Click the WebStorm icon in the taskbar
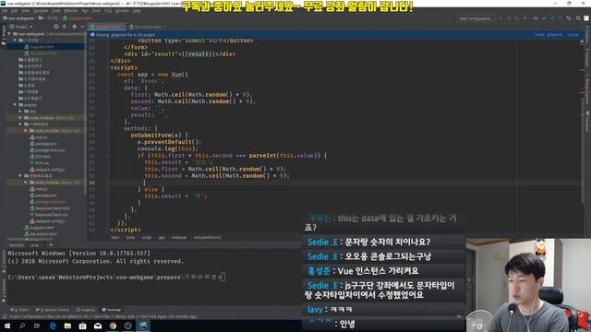Viewport: 591px width, 332px height. point(143,326)
